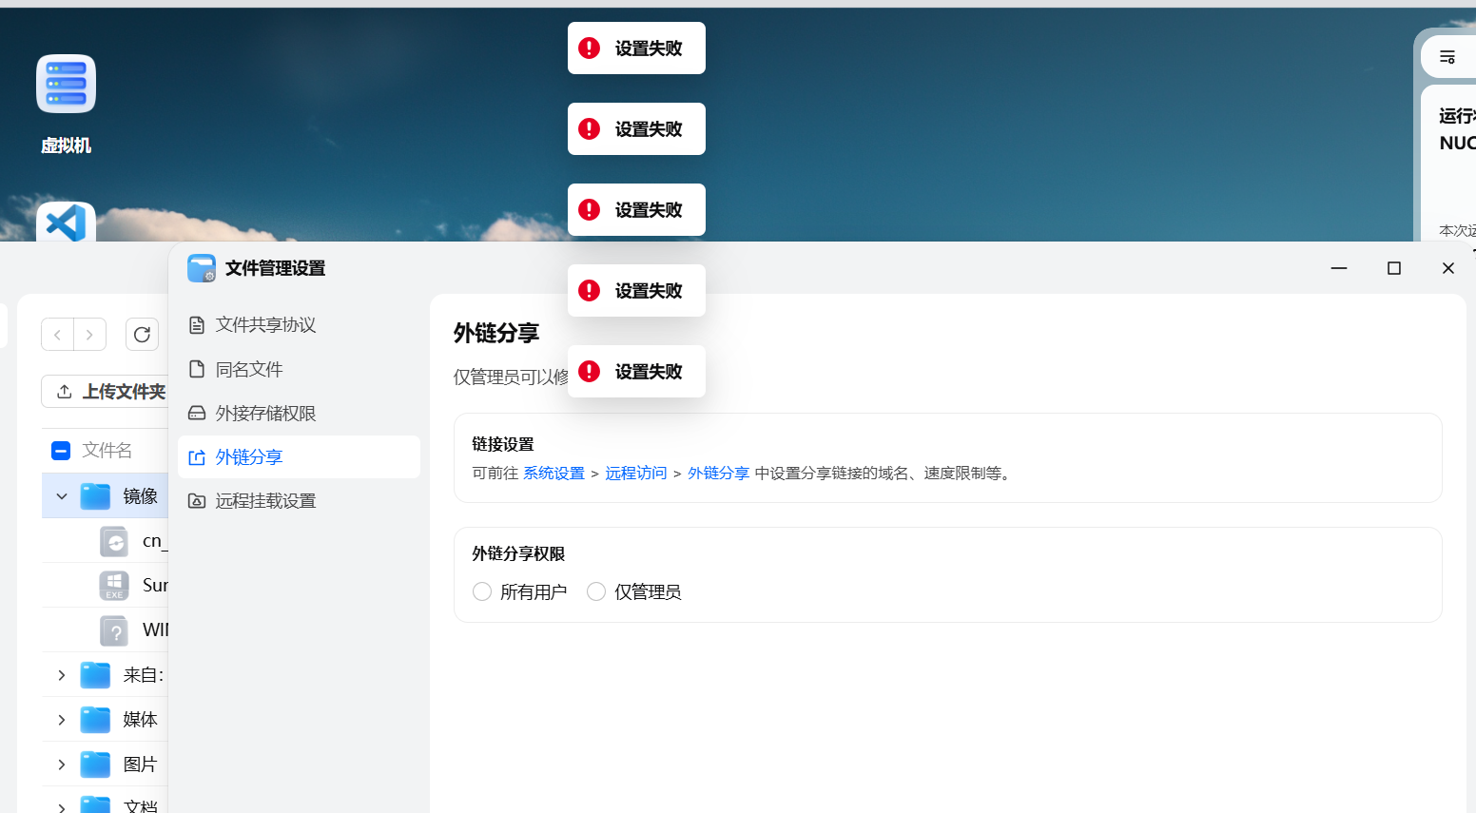The height and width of the screenshot is (813, 1476).
Task: Open the 虚拟机 desktop app icon
Action: coord(66,84)
